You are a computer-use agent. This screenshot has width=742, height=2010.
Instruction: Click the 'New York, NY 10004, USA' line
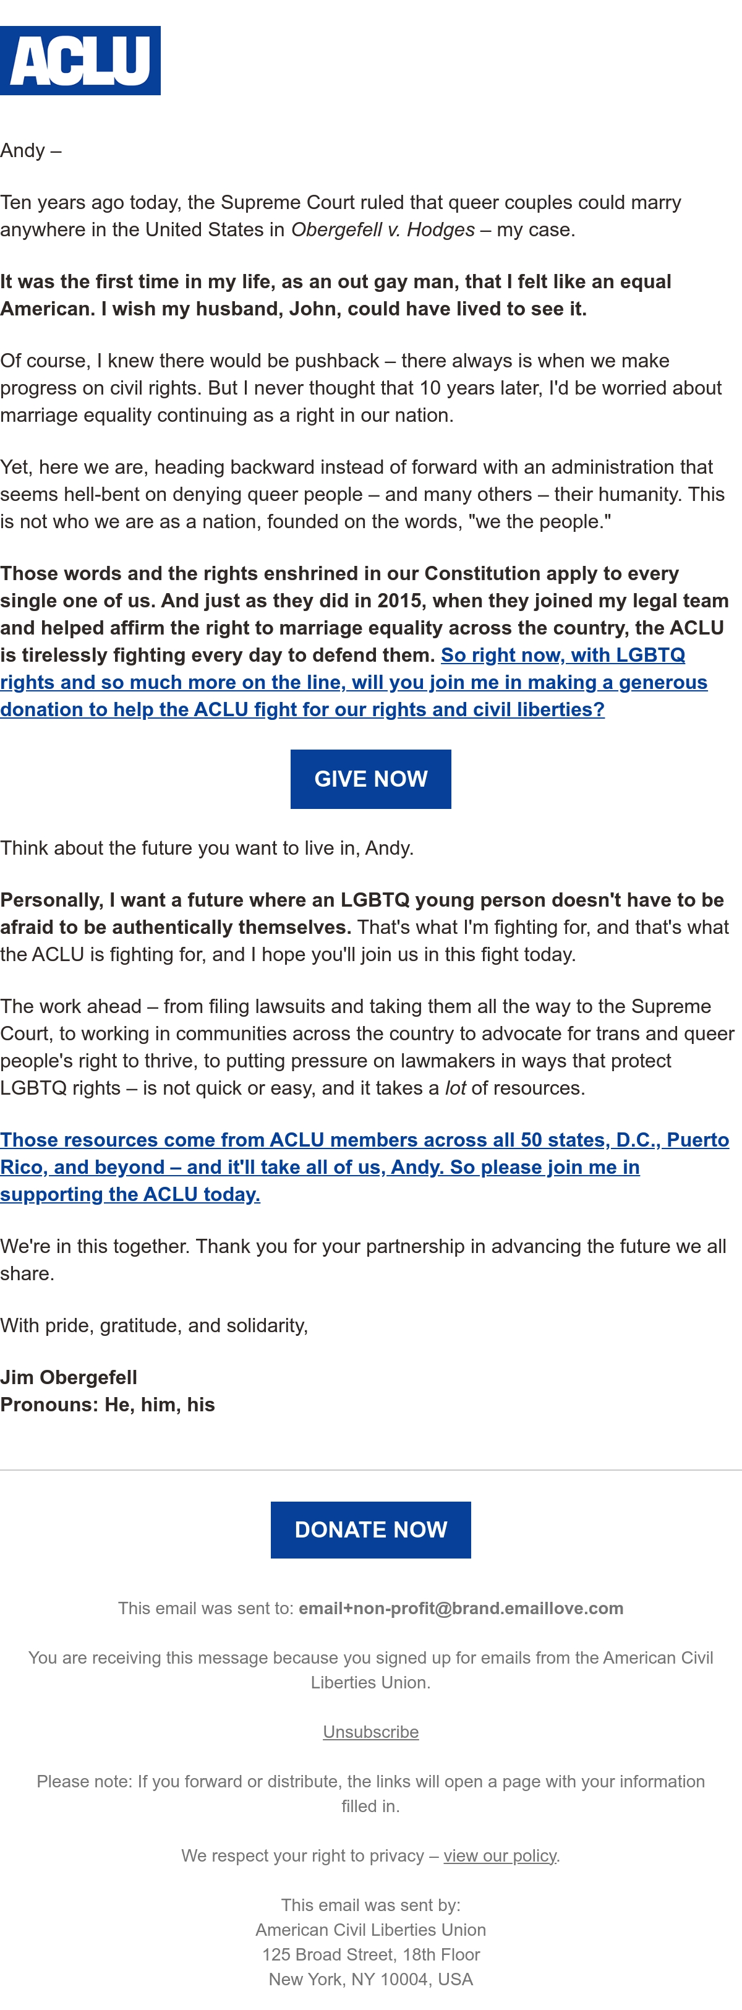pyautogui.click(x=370, y=1979)
